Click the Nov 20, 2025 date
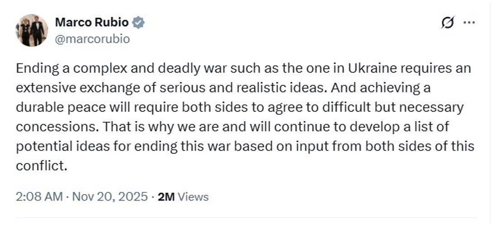491x229 pixels. [110, 197]
